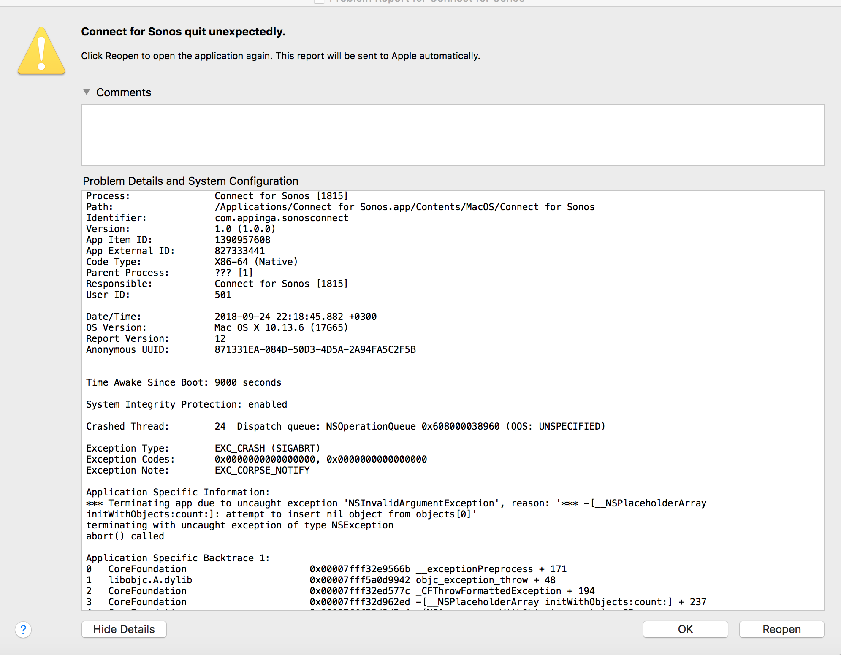Click the App Item ID '1390957608'
Image resolution: width=841 pixels, height=655 pixels.
(x=242, y=240)
